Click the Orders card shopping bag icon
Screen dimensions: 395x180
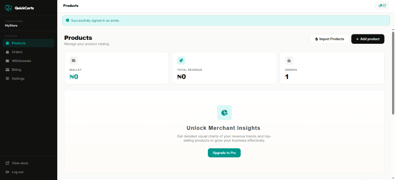click(289, 60)
